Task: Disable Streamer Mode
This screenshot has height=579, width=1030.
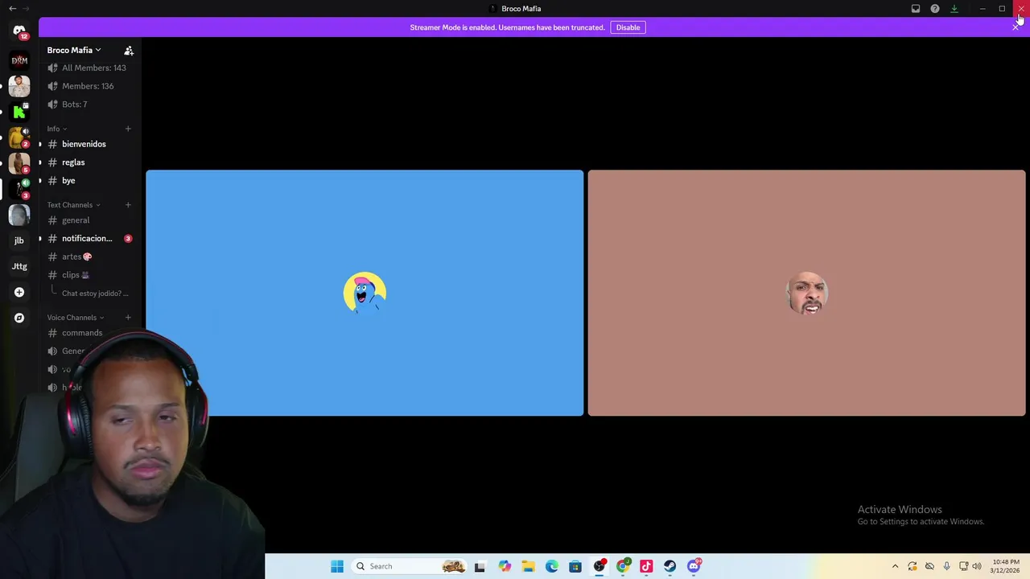Action: coord(628,27)
